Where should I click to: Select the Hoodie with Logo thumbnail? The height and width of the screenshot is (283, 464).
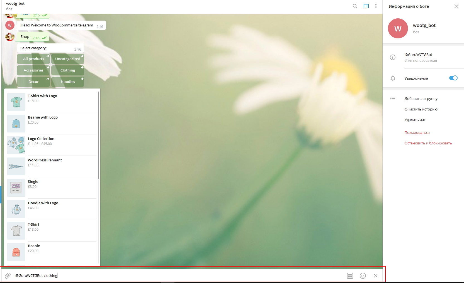[x=16, y=209]
